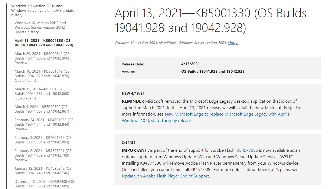Click the OS Builds version value text
This screenshot has height=189, width=328.
click(213, 71)
